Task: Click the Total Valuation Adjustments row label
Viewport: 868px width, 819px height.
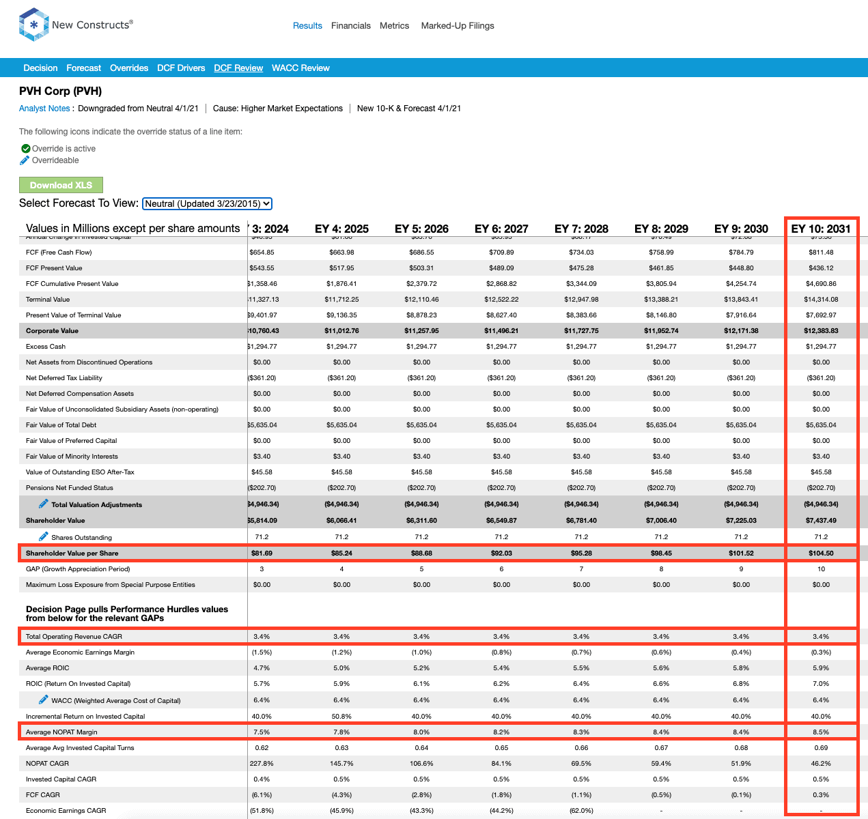Action: 97,505
